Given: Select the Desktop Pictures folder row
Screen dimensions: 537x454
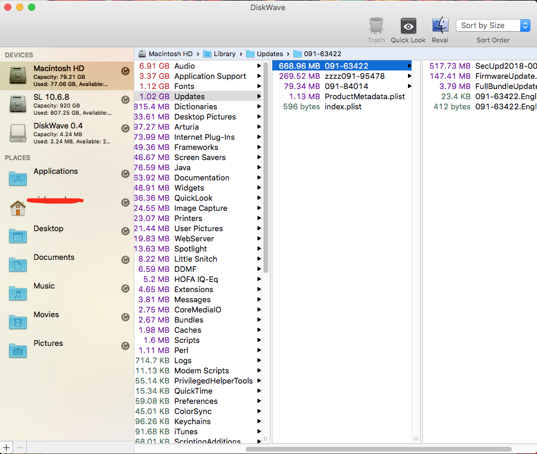Looking at the screenshot, I should [x=205, y=117].
